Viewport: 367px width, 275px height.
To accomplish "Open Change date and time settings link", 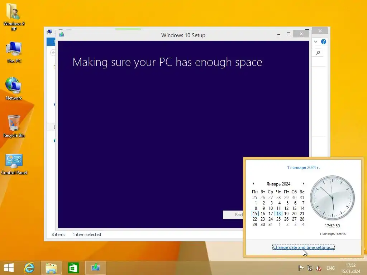I will point(303,247).
